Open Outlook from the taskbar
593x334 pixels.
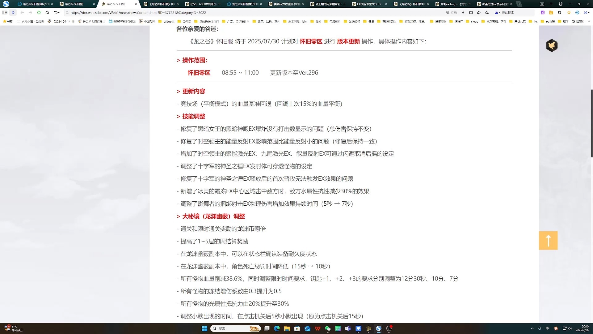click(x=307, y=328)
